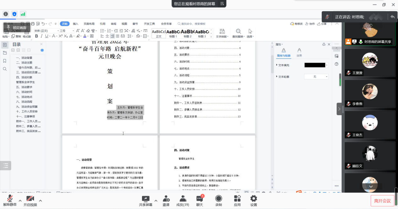Open the bookmark icon in left sidebar

click(5, 61)
